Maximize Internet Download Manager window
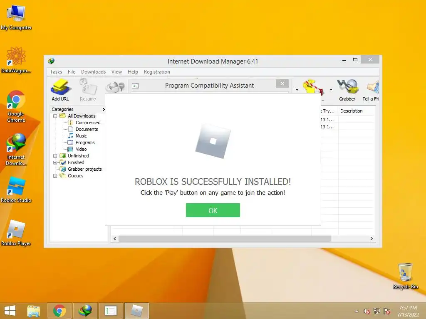 pos(355,60)
